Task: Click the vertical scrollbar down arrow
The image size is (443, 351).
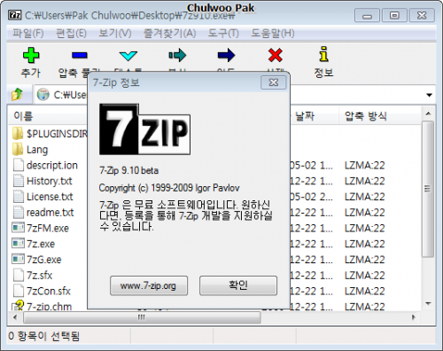Action: click(428, 303)
